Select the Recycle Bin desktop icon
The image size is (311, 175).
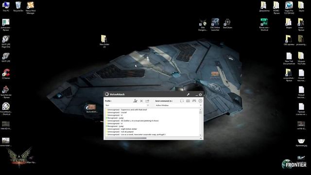[18, 6]
